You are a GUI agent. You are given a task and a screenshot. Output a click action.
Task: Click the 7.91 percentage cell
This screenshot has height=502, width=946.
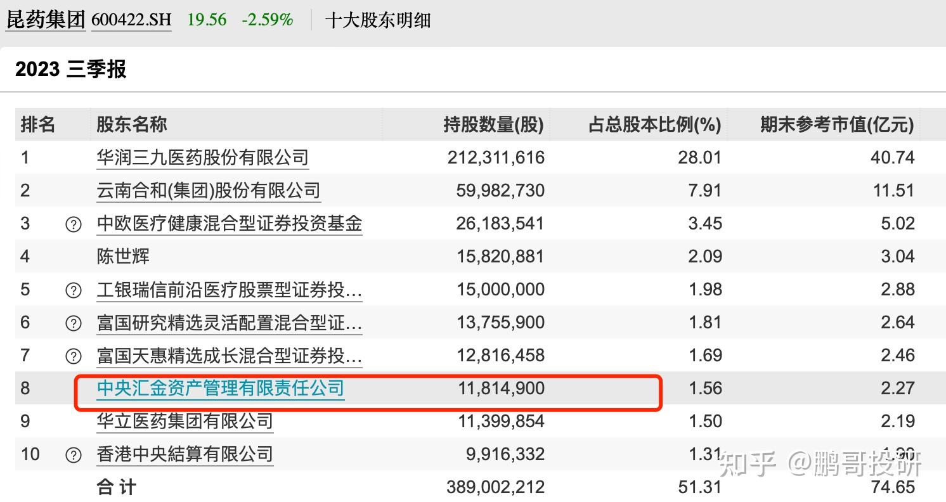pos(704,190)
